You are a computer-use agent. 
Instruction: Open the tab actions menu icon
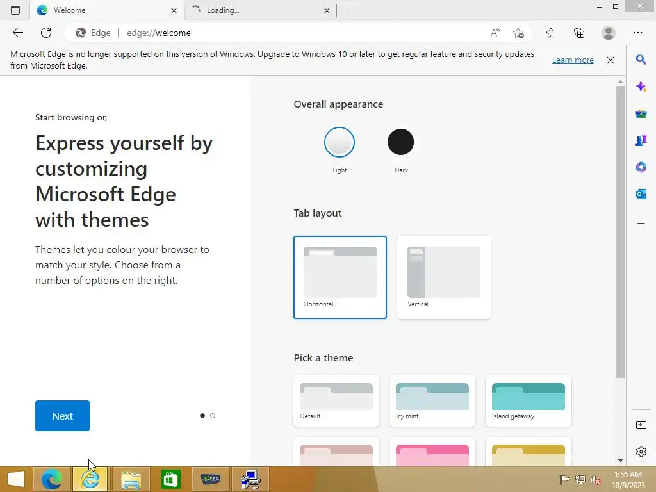pyautogui.click(x=15, y=10)
